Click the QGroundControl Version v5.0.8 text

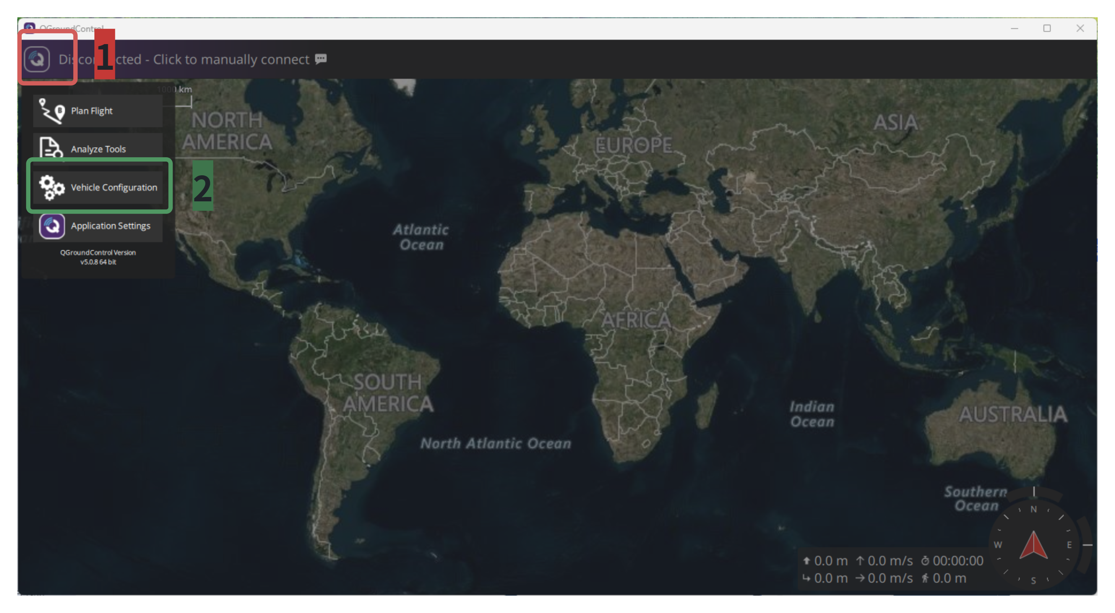coord(98,257)
